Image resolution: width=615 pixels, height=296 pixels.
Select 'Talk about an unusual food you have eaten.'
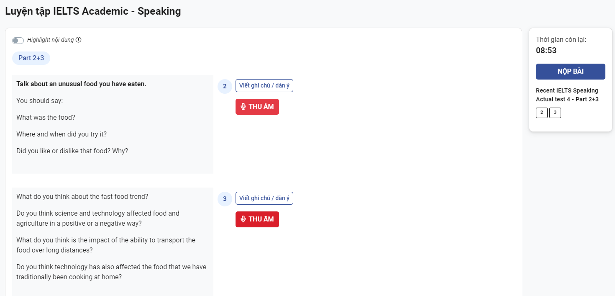click(x=81, y=84)
